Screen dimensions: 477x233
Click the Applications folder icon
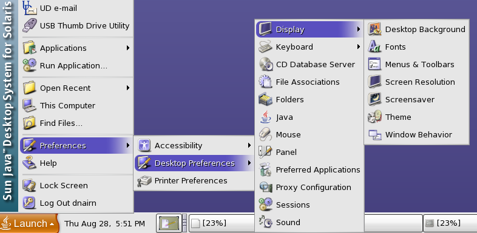(x=30, y=48)
